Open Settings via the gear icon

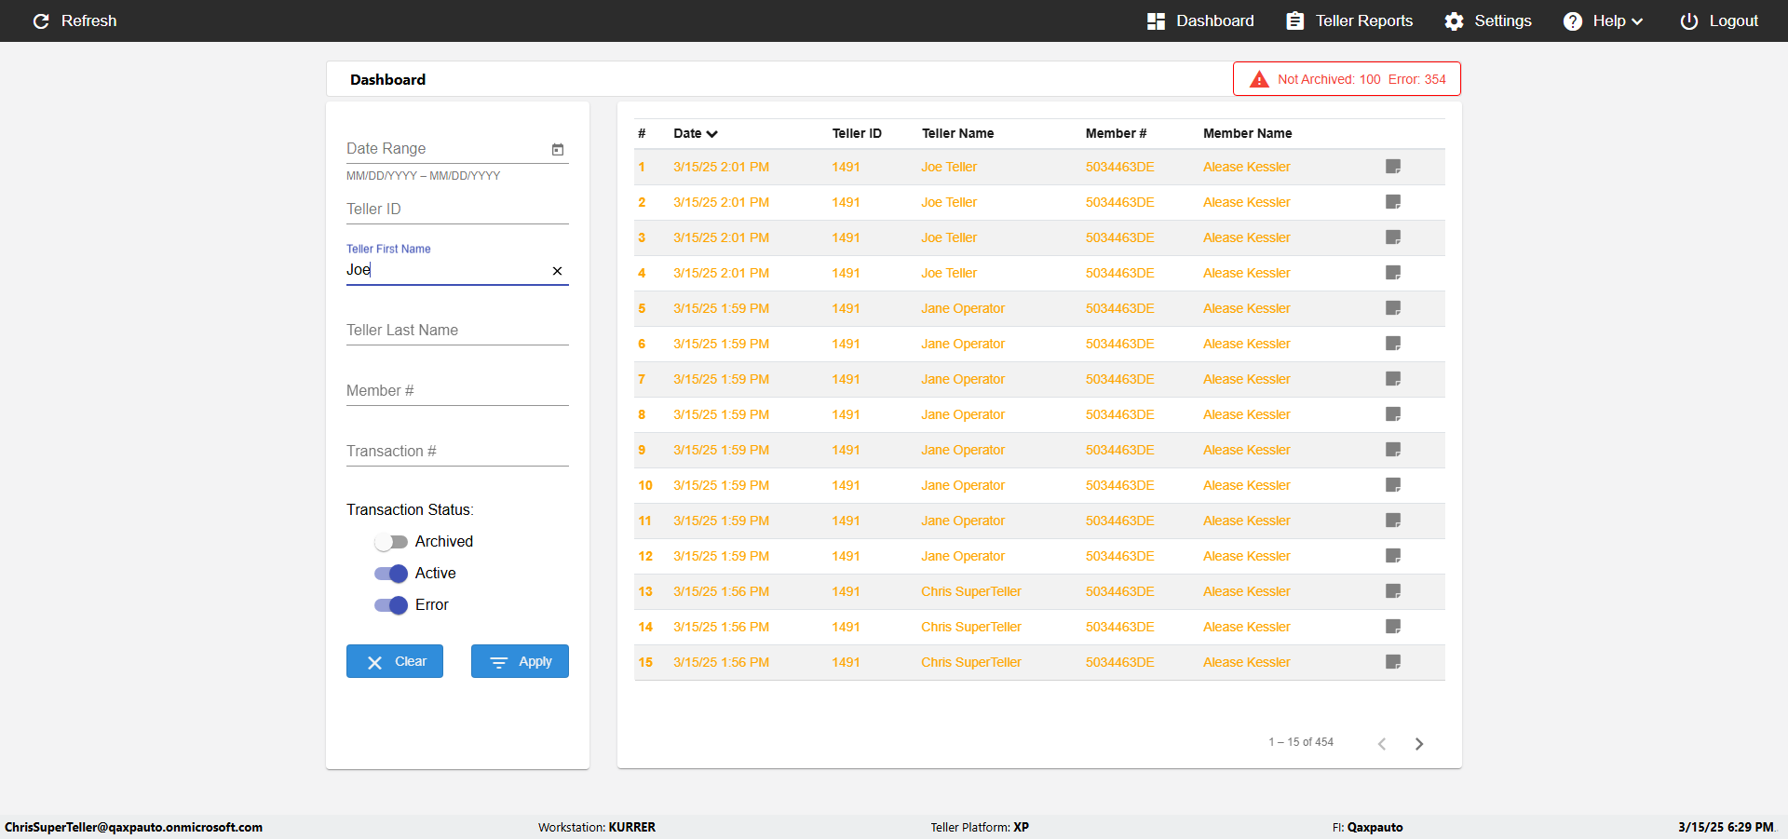pyautogui.click(x=1454, y=20)
